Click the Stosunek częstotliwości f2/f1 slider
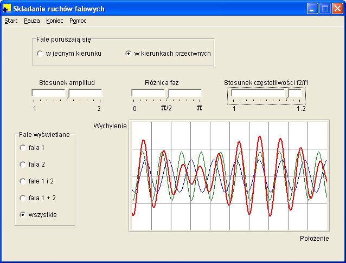 tap(266, 93)
